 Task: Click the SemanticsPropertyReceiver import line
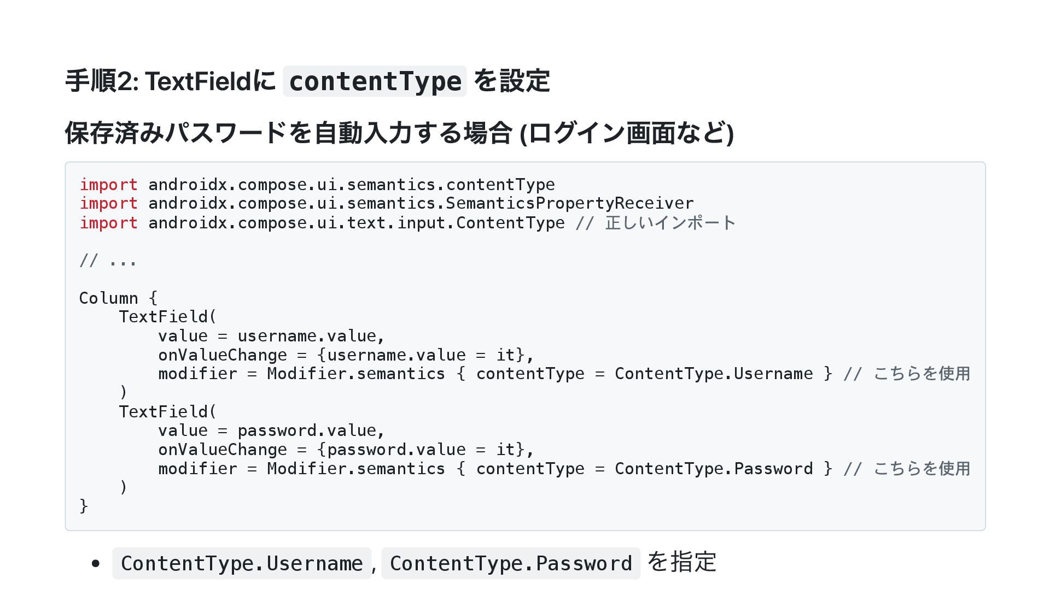coord(386,203)
